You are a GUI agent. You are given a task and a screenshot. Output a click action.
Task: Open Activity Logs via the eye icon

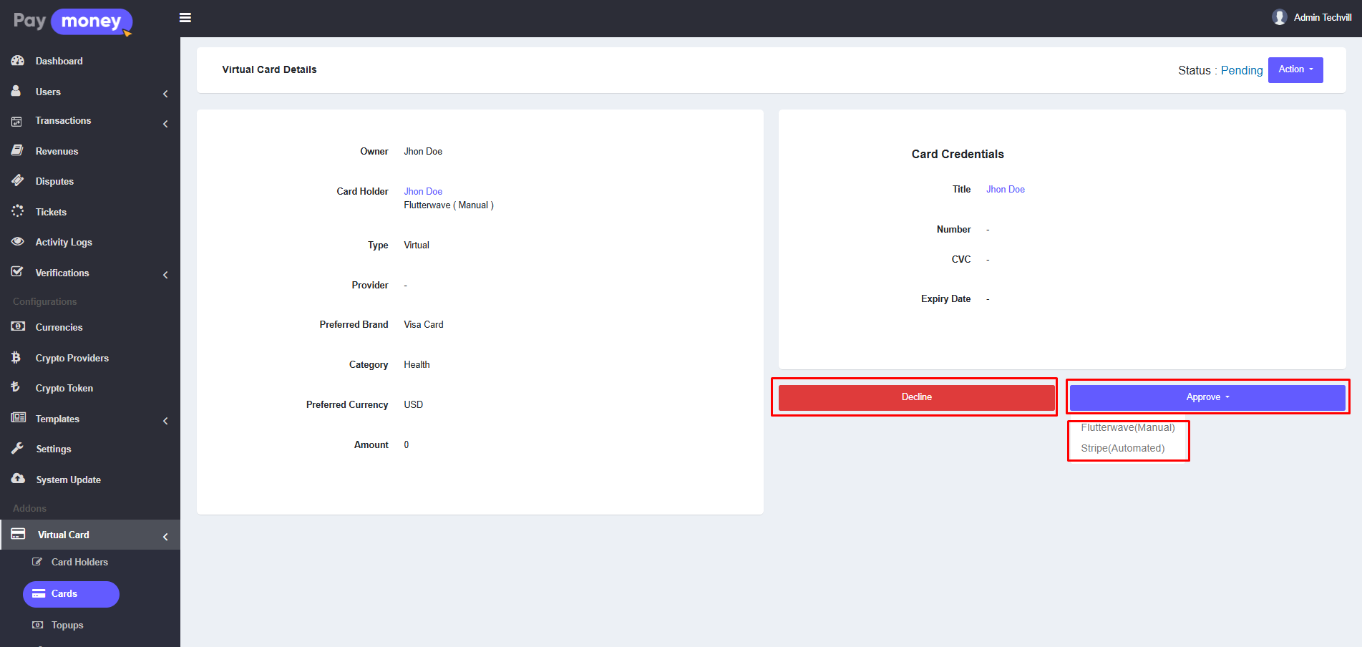coord(18,242)
